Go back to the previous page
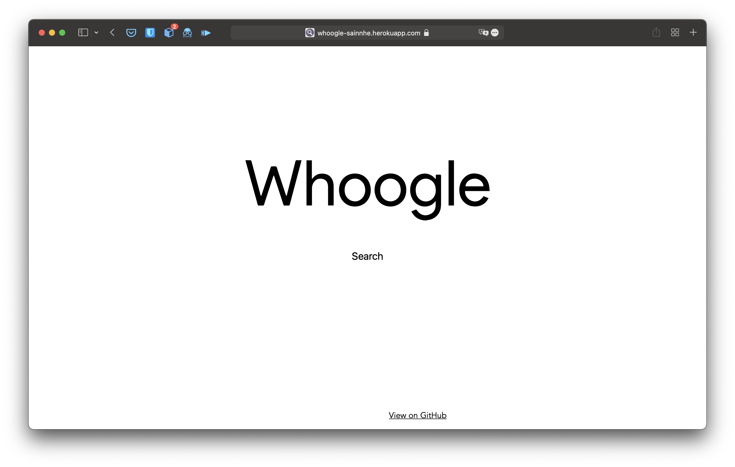 coord(112,33)
